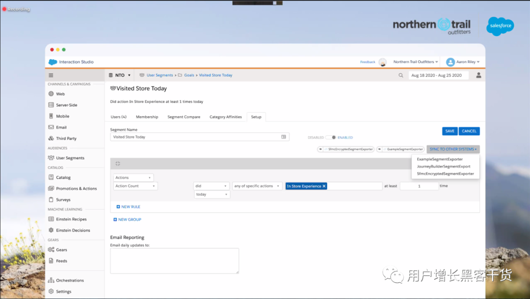Click the Server-Side icon
Screen dimensions: 530x299
point(51,105)
